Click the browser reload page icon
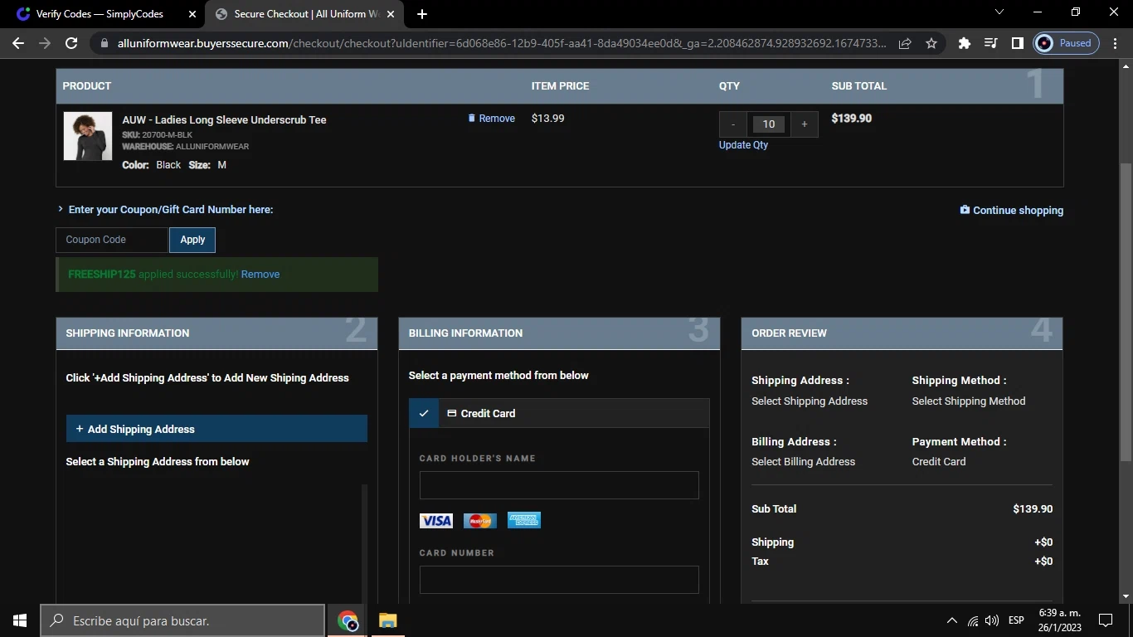The height and width of the screenshot is (637, 1133). [71, 43]
